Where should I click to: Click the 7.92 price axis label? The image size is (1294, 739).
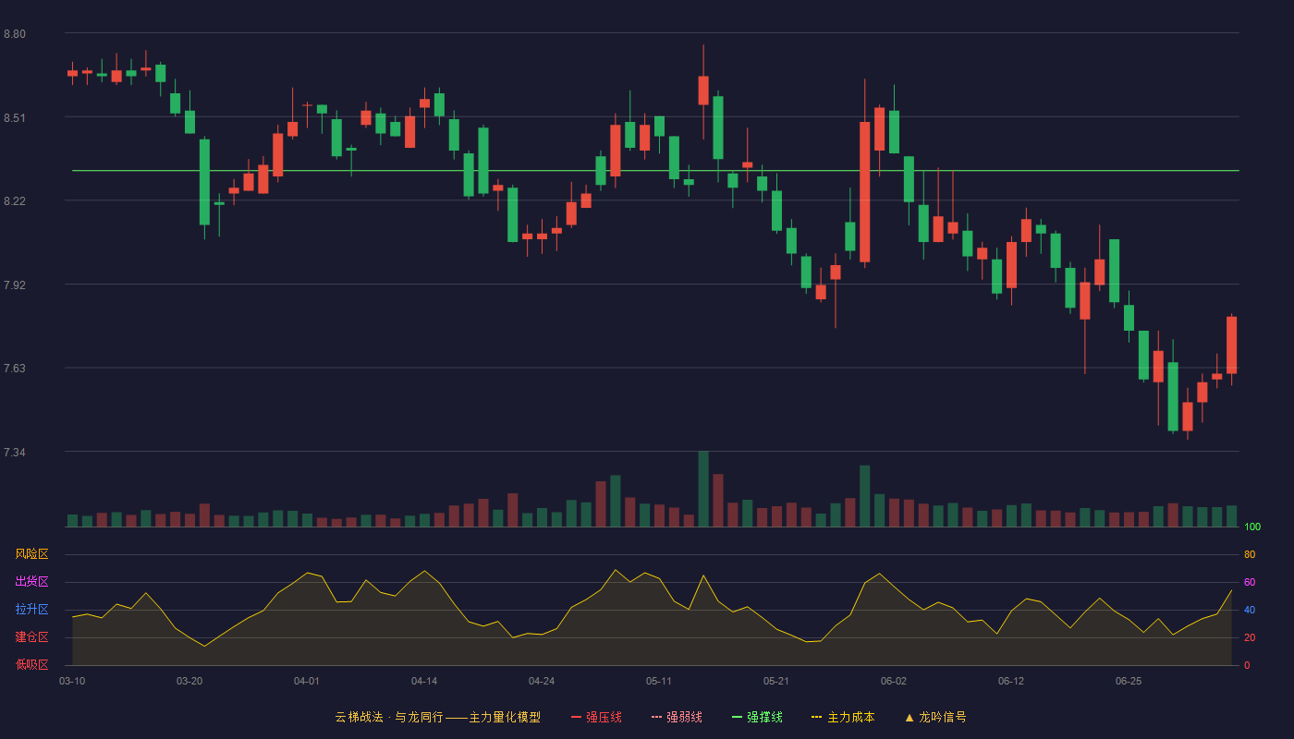coord(15,285)
